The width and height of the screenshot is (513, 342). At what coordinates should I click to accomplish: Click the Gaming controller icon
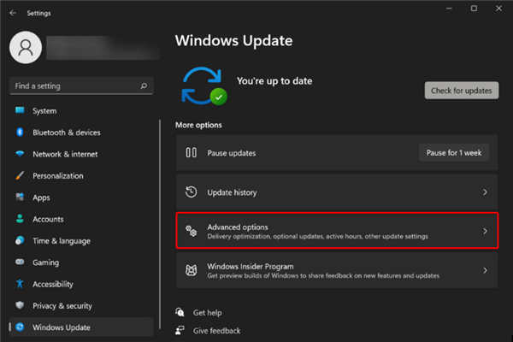tap(20, 262)
